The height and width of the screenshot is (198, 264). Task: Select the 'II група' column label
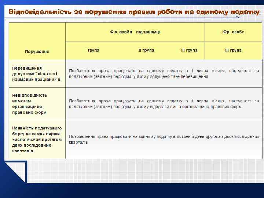(x=146, y=50)
